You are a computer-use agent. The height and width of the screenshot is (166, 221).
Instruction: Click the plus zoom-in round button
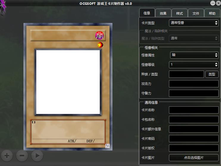click(7, 156)
